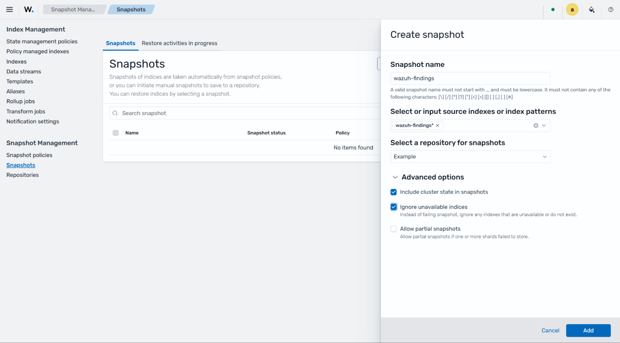Image resolution: width=620 pixels, height=343 pixels.
Task: Click the source indexes combo box field
Action: coord(470,126)
